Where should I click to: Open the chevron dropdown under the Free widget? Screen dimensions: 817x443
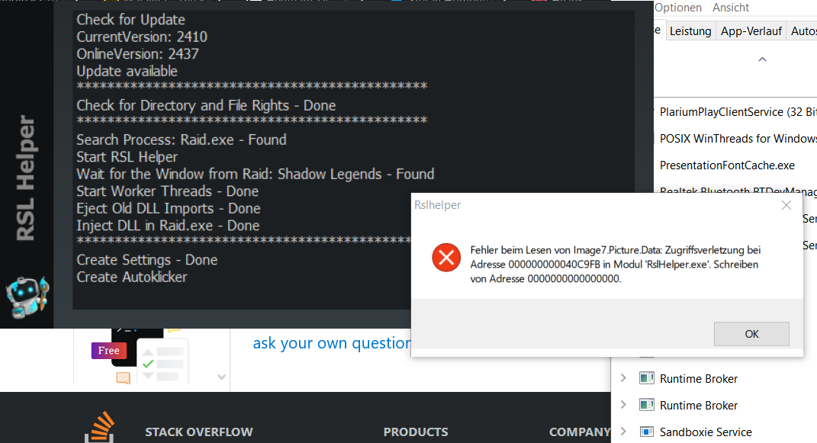coord(220,377)
